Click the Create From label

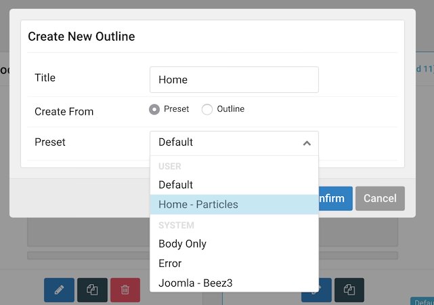64,111
